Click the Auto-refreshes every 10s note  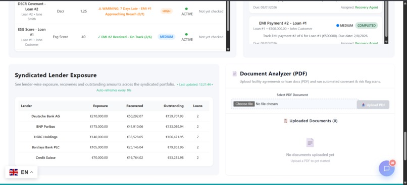[114, 90]
